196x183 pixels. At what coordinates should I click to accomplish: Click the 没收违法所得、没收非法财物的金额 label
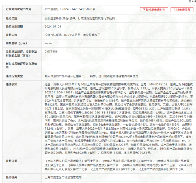click(21, 54)
